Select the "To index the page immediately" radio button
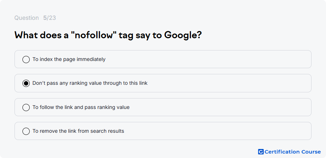 [26, 60]
